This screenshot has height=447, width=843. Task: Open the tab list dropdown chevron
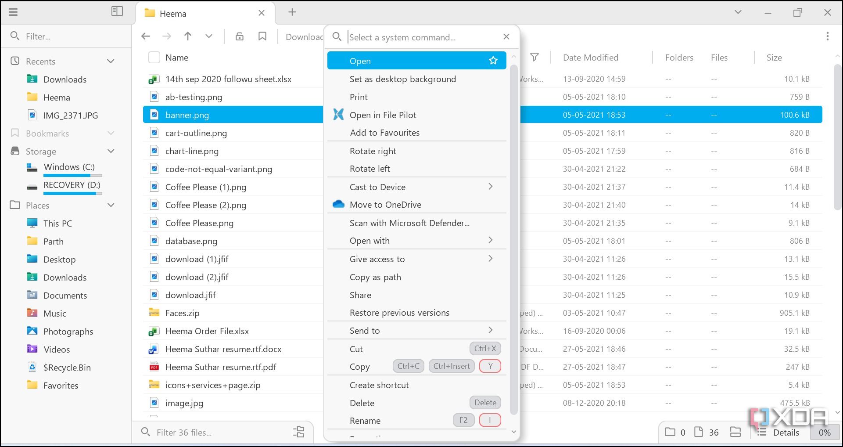(738, 12)
